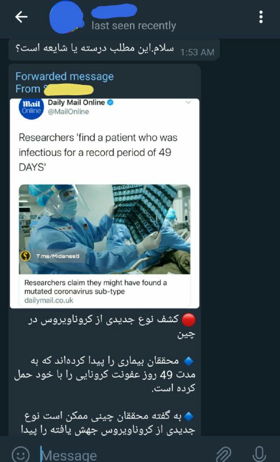Open the three-dot overflow menu
Viewport: 280px width, 462px height.
tap(261, 17)
